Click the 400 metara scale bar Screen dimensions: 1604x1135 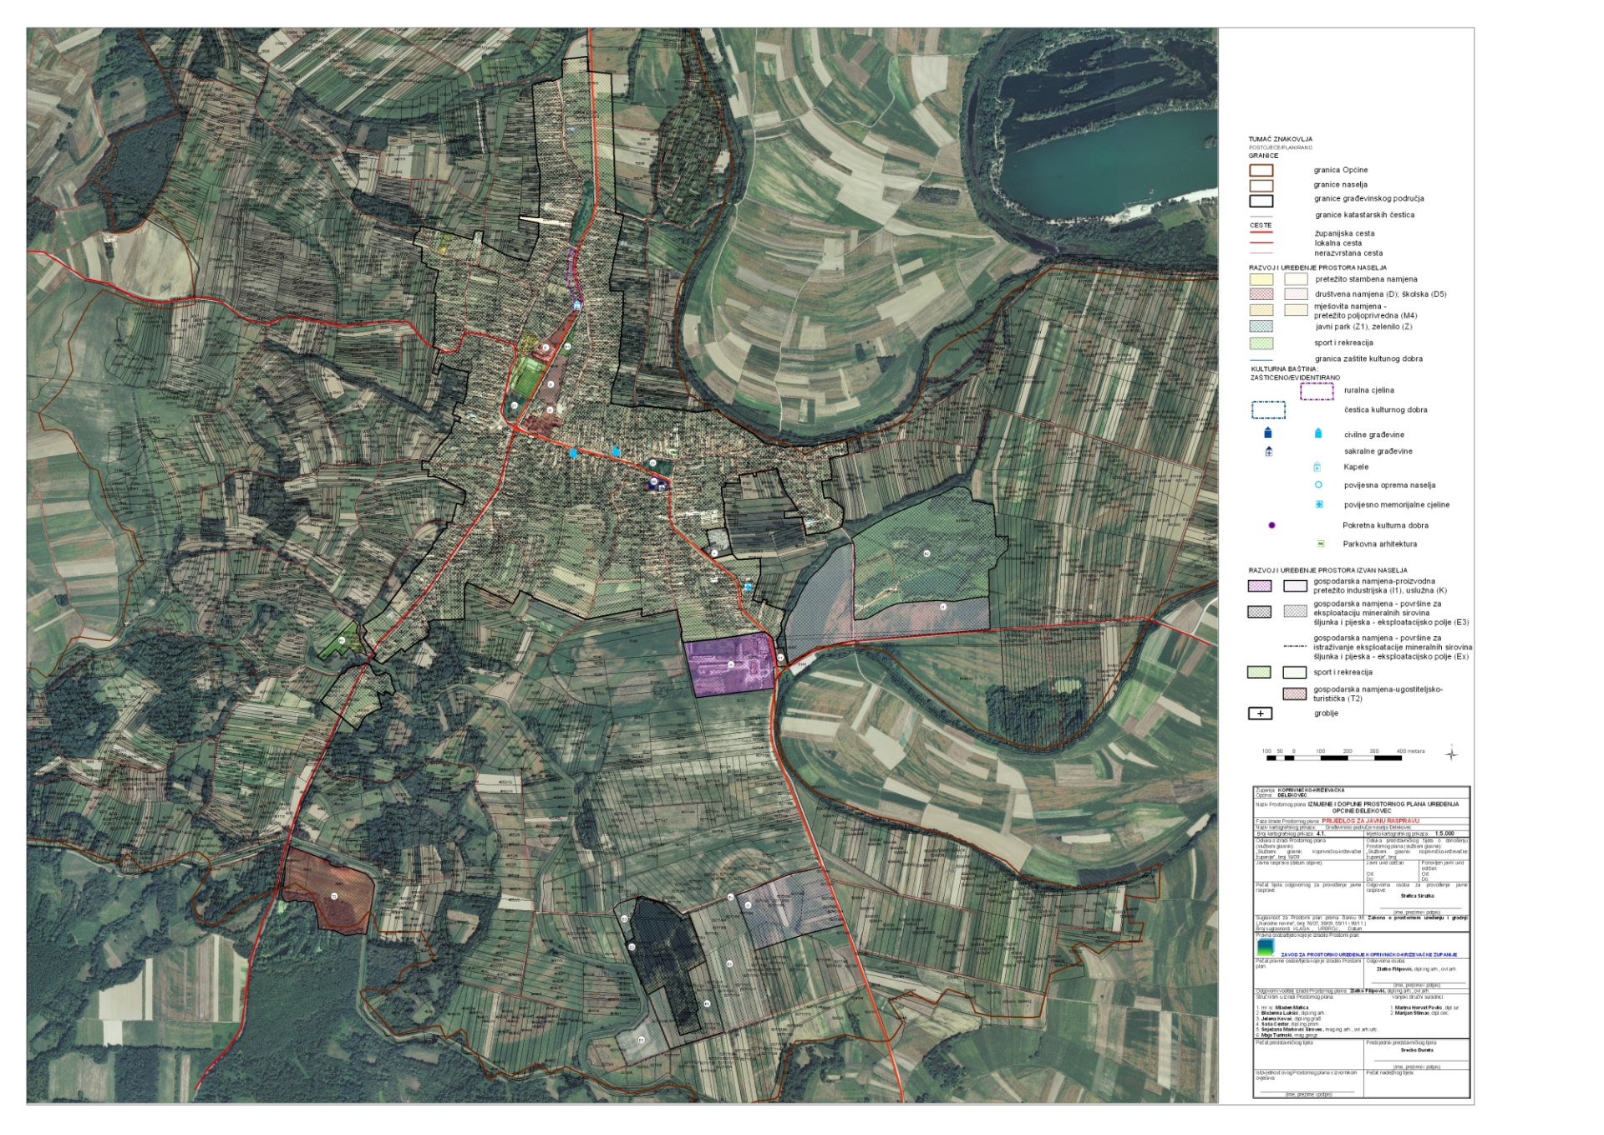click(x=1333, y=756)
